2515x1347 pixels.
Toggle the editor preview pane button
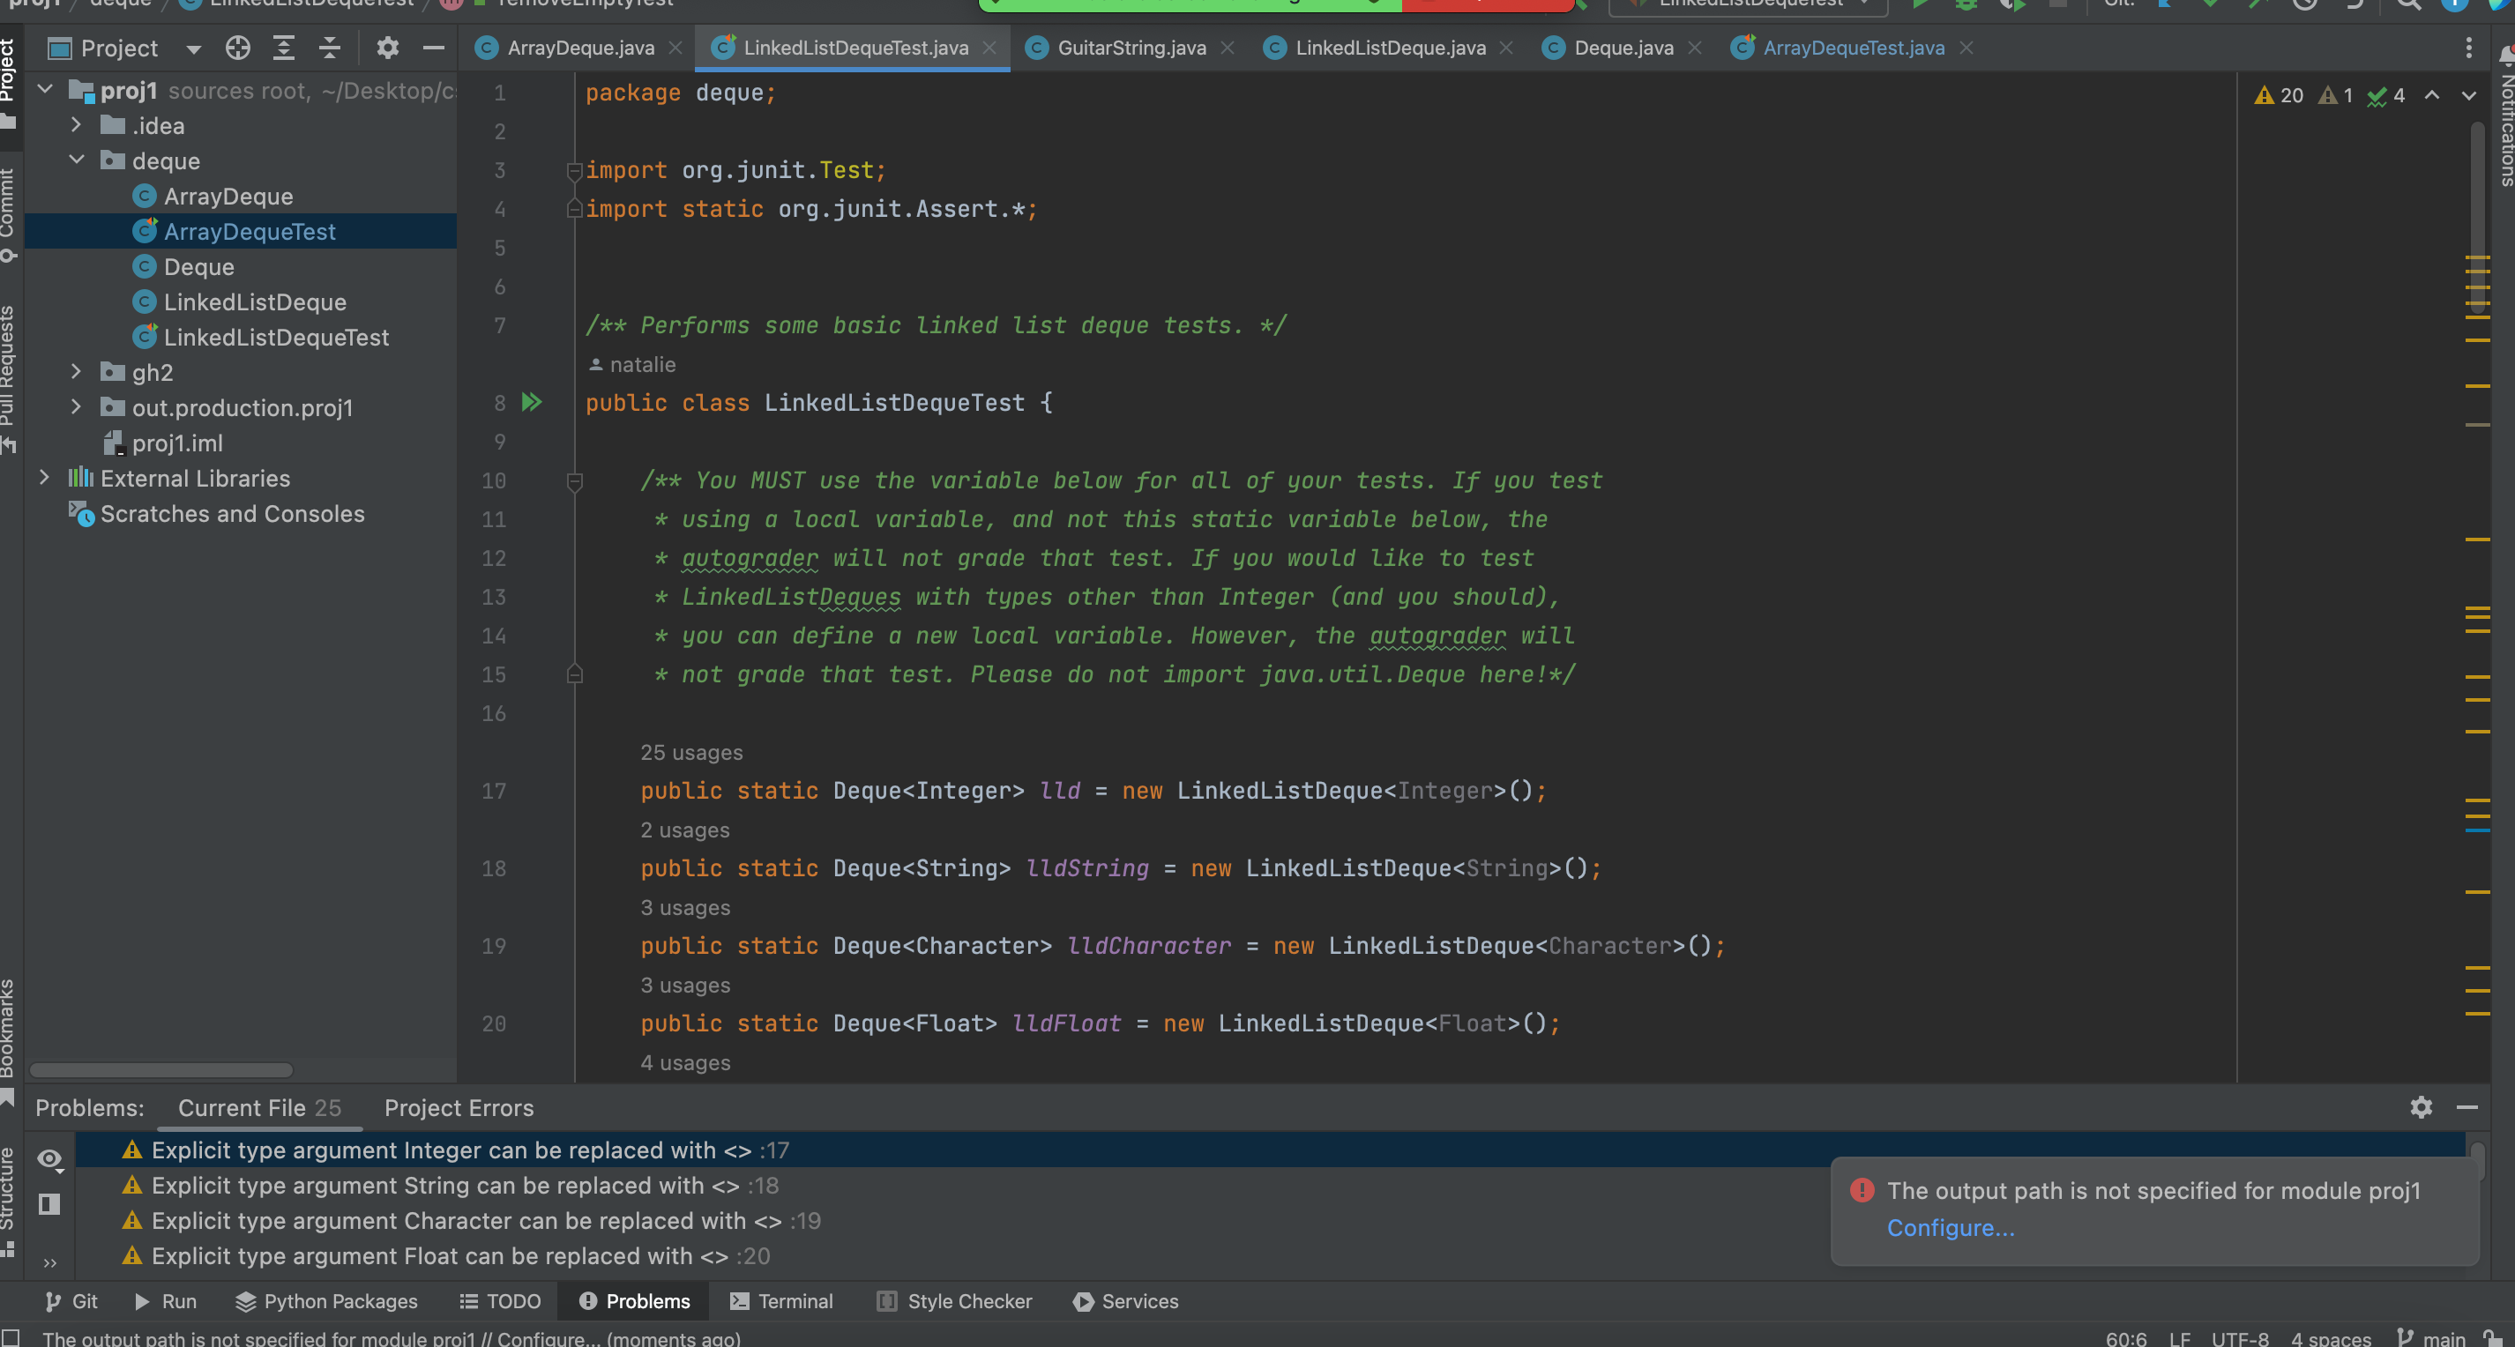pyautogui.click(x=49, y=1204)
